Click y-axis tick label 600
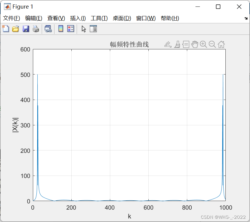 [x=25, y=49]
